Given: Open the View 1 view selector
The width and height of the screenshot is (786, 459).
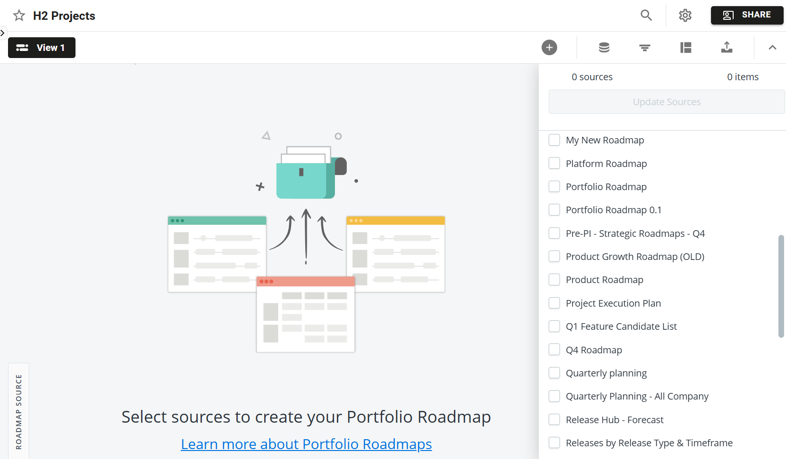Looking at the screenshot, I should pyautogui.click(x=42, y=48).
